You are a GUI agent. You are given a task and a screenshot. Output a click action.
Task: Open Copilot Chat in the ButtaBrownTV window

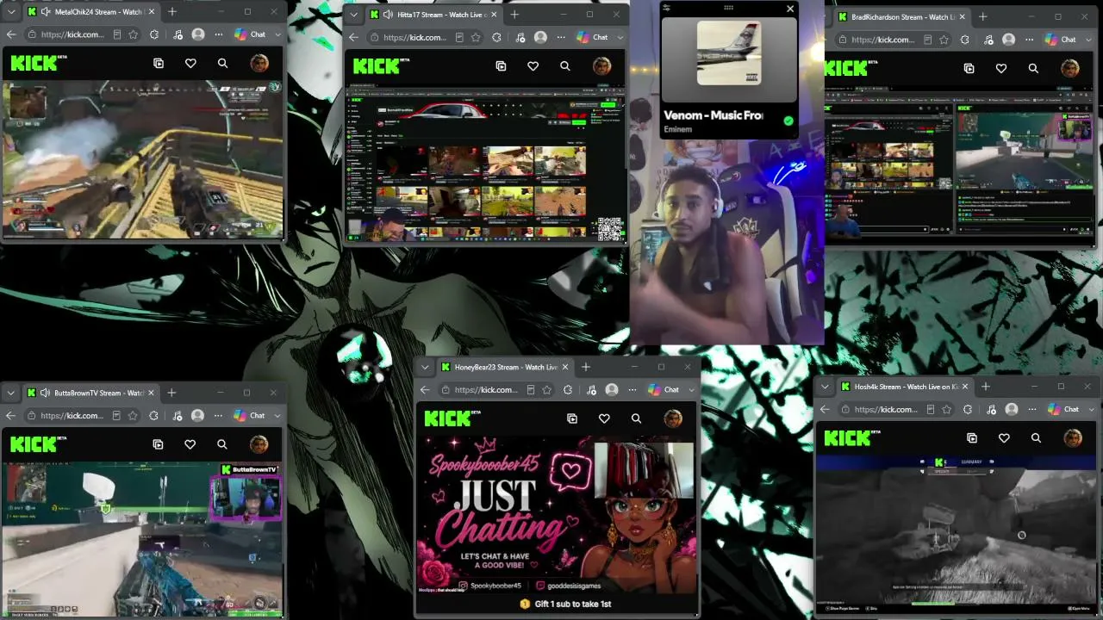[x=249, y=416]
